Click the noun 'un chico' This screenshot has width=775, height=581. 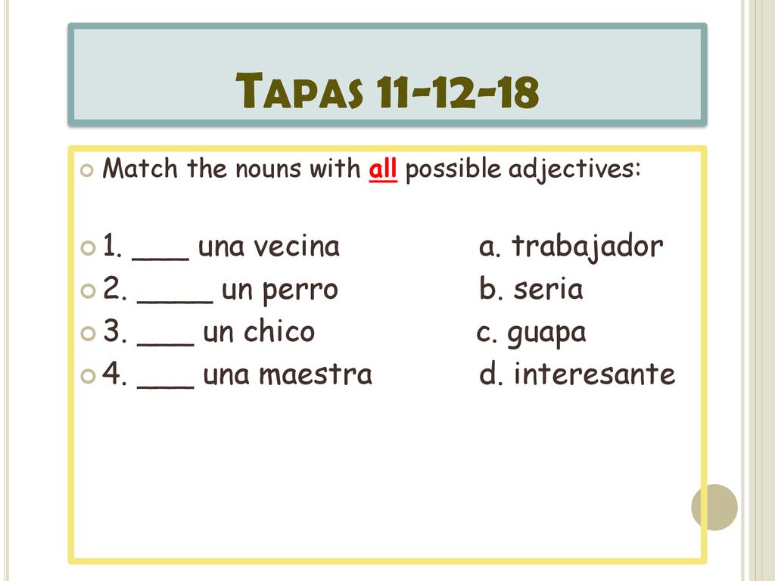click(x=259, y=331)
